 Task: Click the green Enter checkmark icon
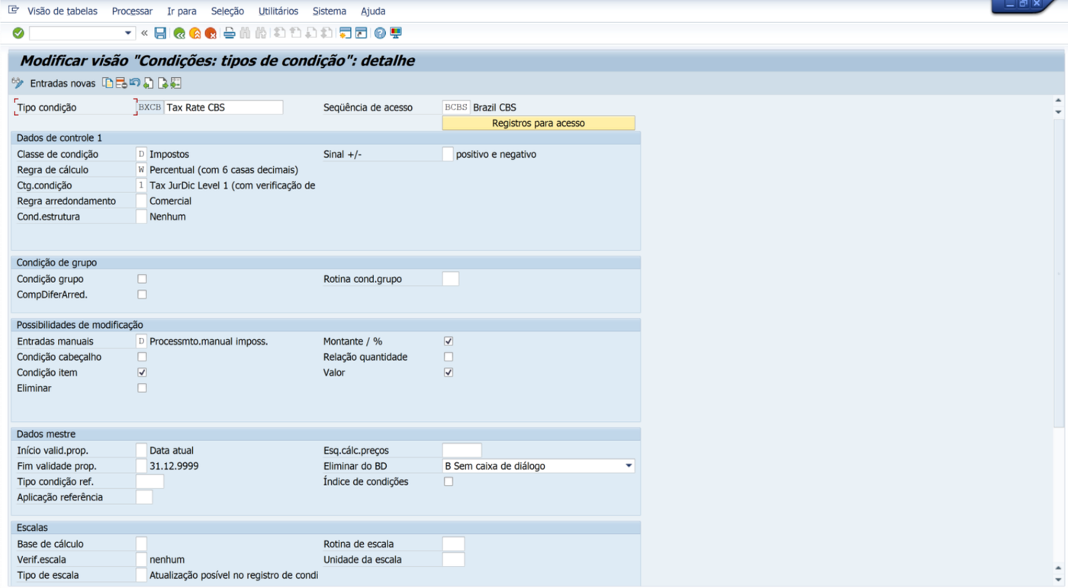18,34
